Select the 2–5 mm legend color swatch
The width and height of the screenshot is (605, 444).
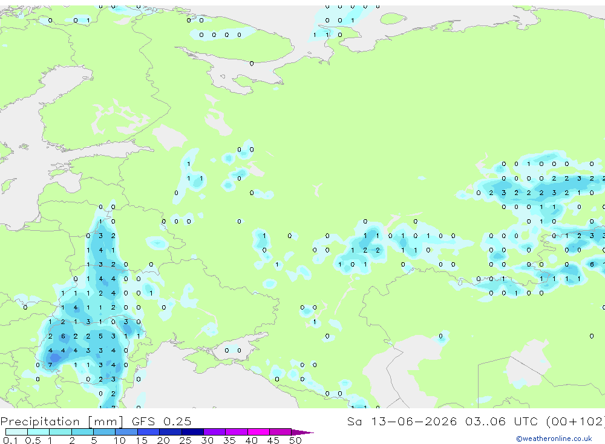[82, 432]
